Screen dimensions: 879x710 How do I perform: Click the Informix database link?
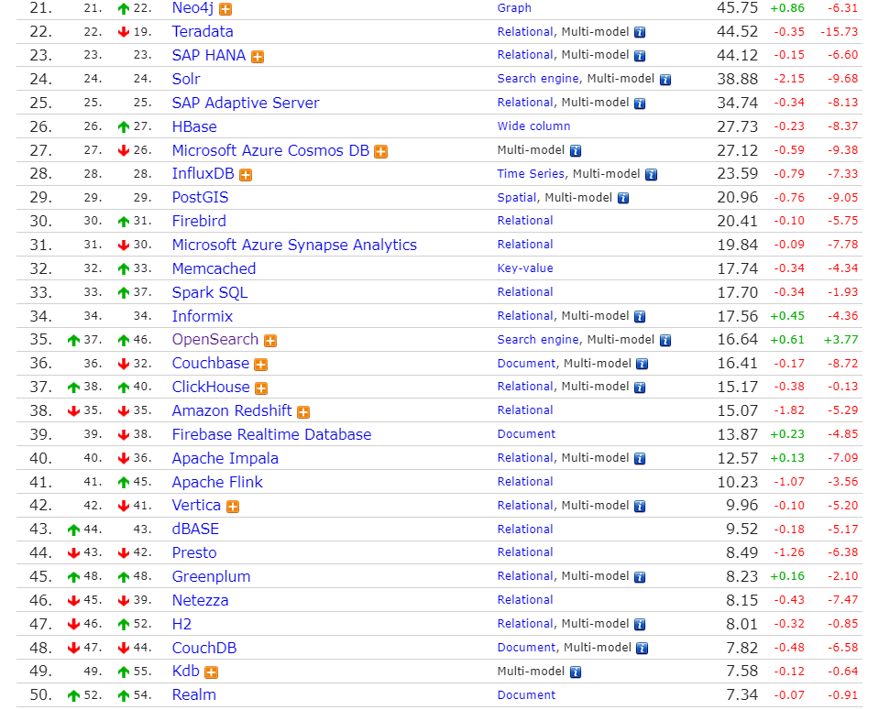[203, 317]
